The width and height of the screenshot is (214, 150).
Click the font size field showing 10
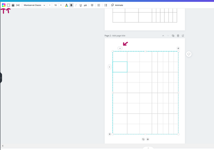coord(56,5)
